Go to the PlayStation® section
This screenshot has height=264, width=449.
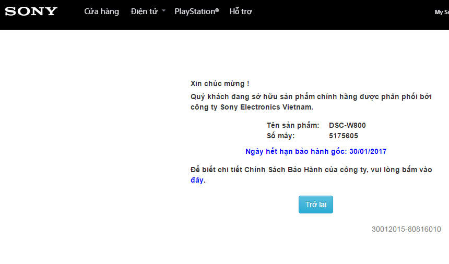(x=197, y=11)
